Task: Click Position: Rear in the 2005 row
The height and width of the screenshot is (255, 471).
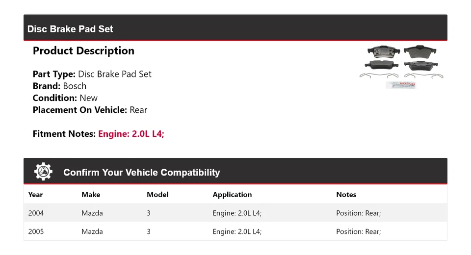Action: 358,231
